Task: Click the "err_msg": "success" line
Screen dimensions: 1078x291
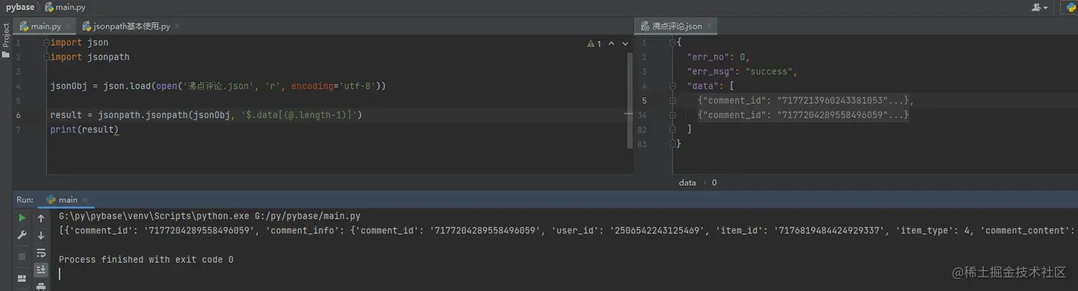Action: pyautogui.click(x=741, y=72)
